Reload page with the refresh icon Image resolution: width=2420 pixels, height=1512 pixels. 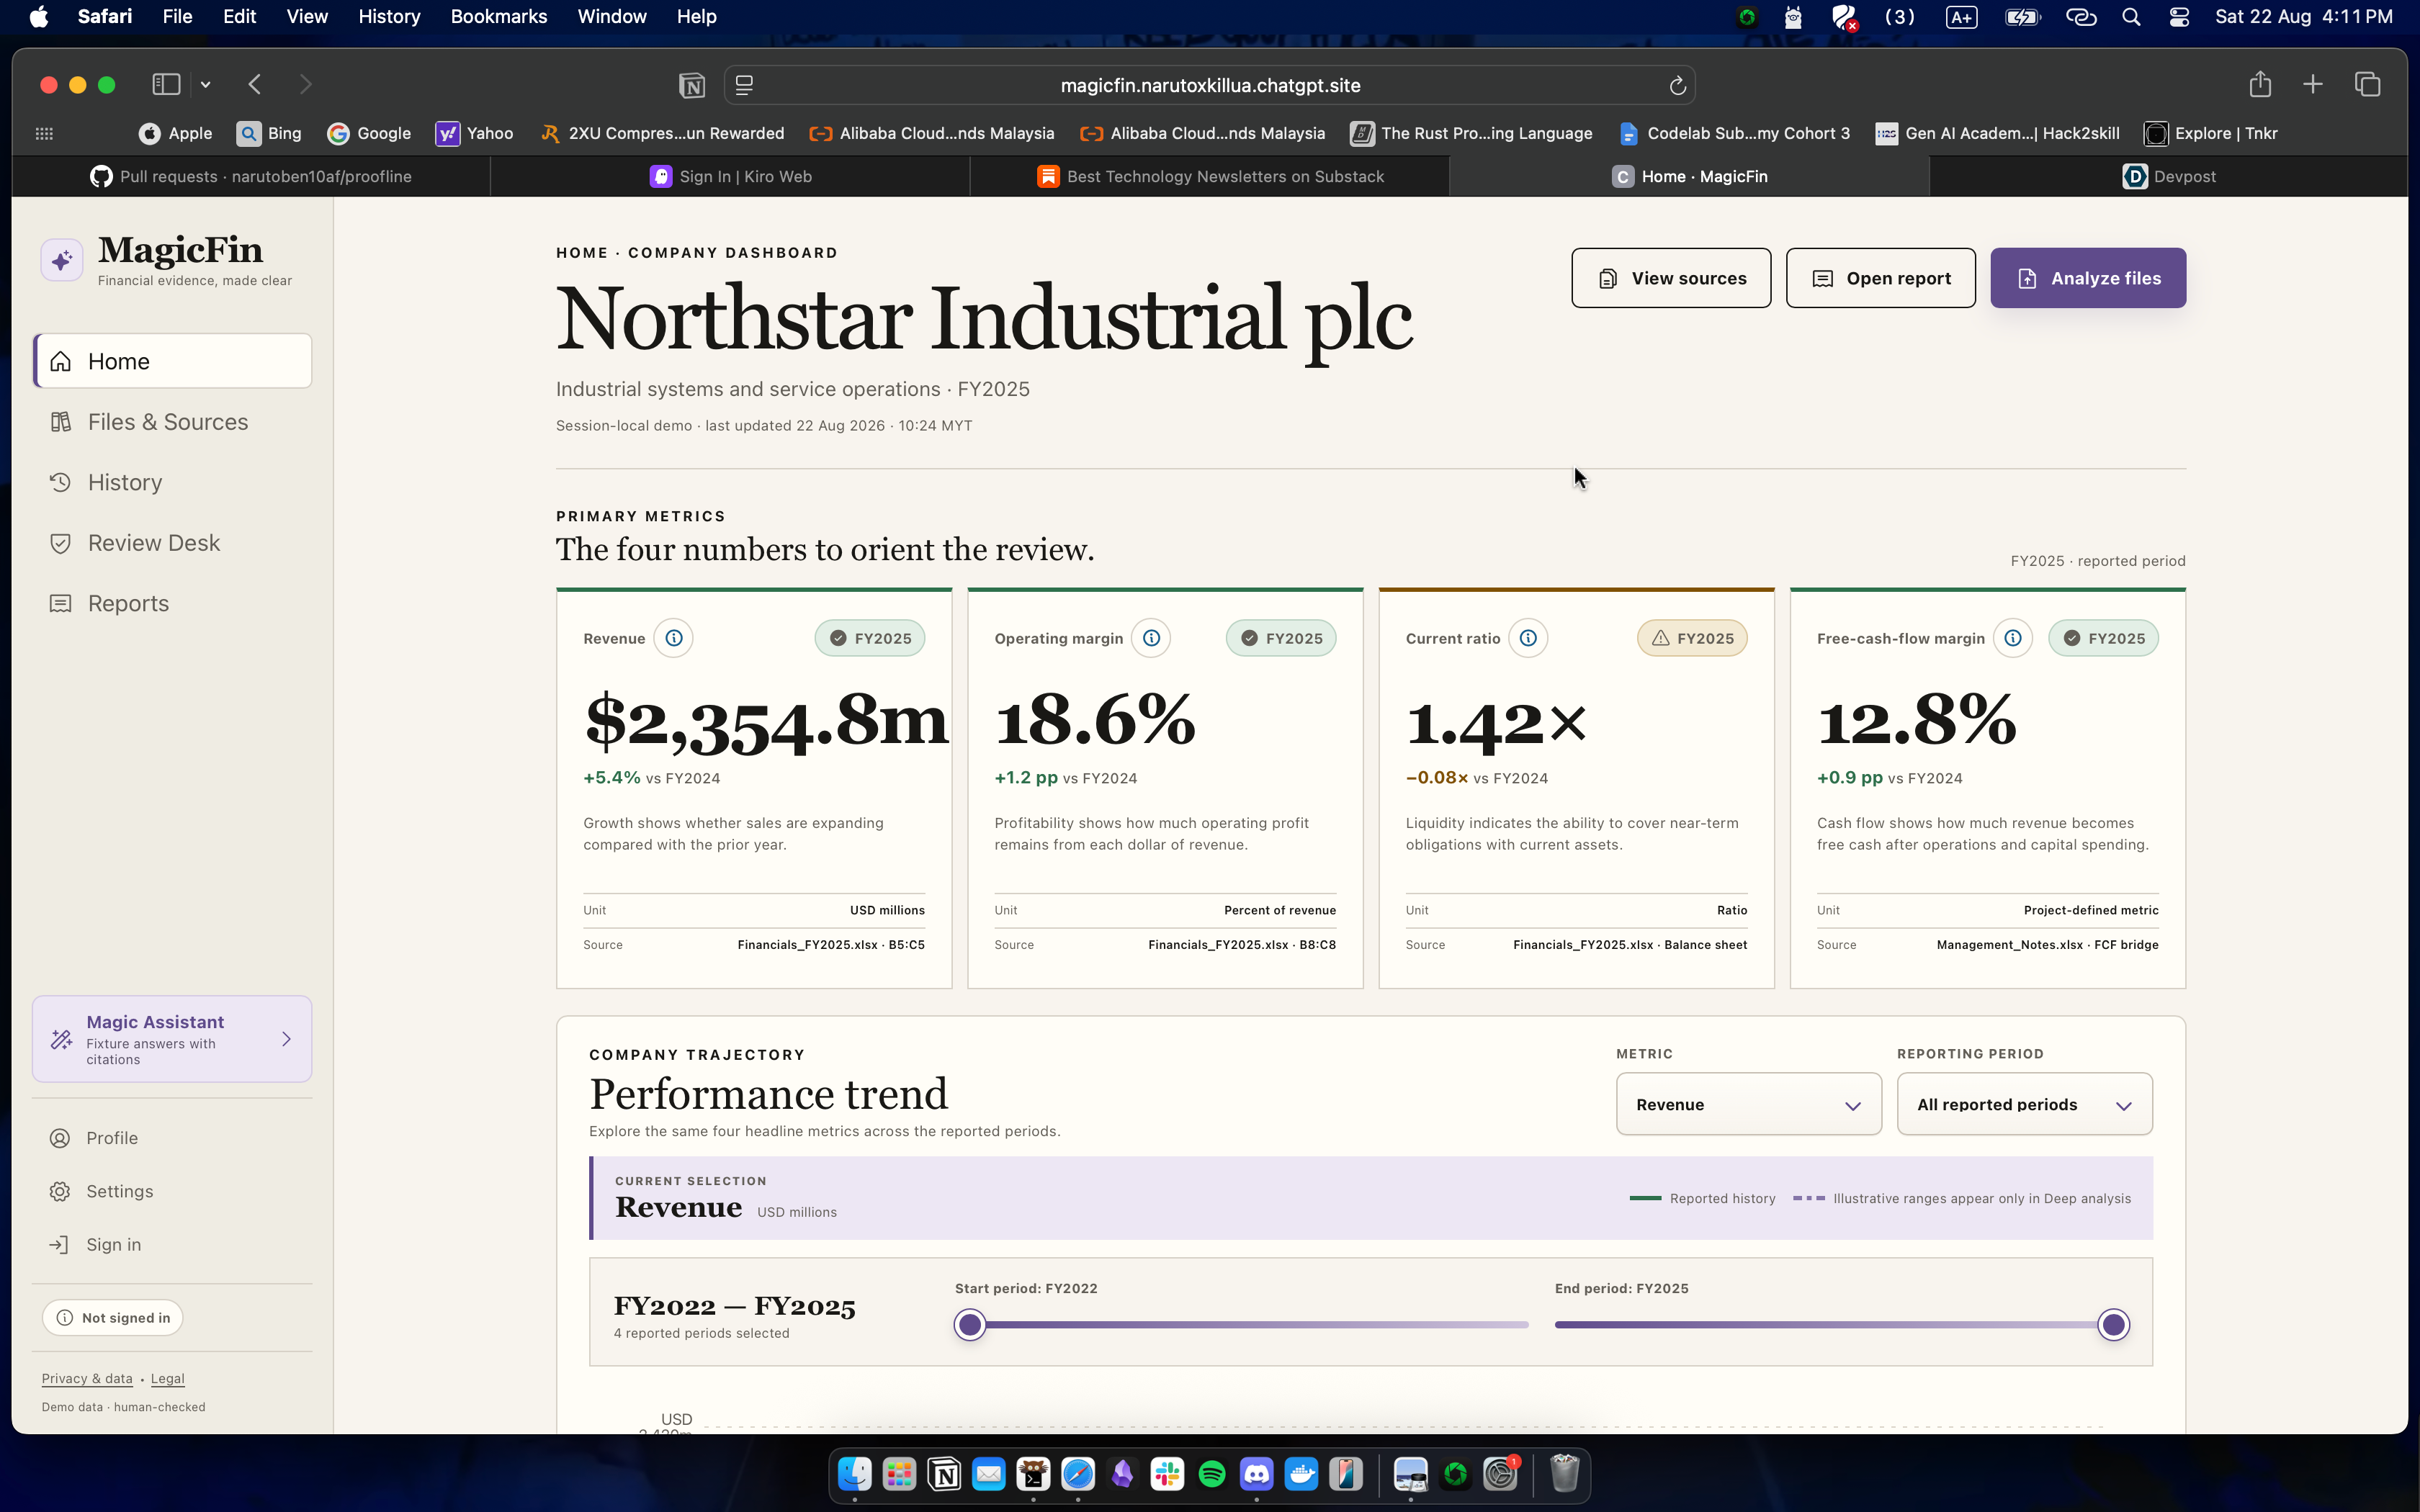pos(1678,86)
